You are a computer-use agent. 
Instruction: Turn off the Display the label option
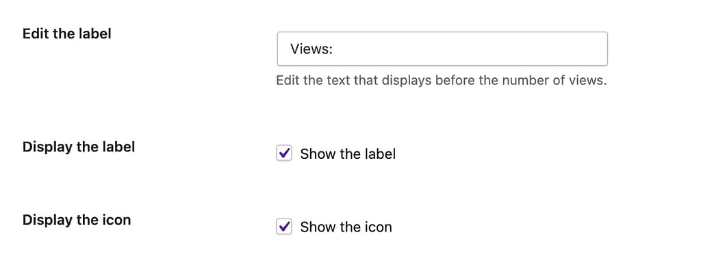pyautogui.click(x=284, y=153)
